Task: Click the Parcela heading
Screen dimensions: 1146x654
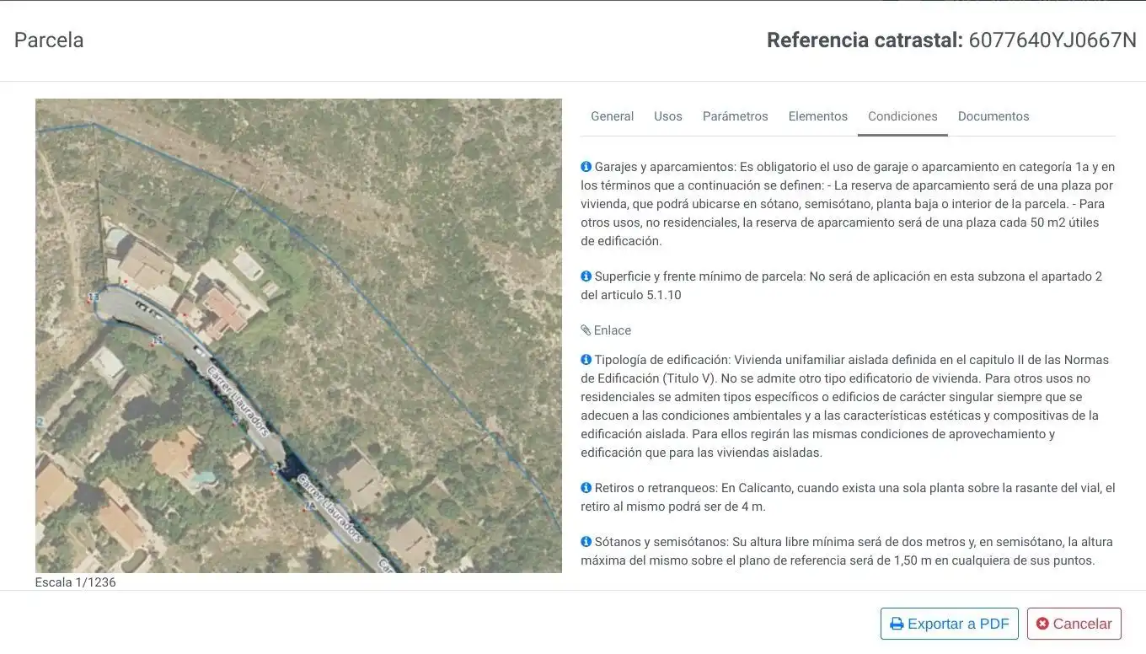Action: (x=49, y=40)
